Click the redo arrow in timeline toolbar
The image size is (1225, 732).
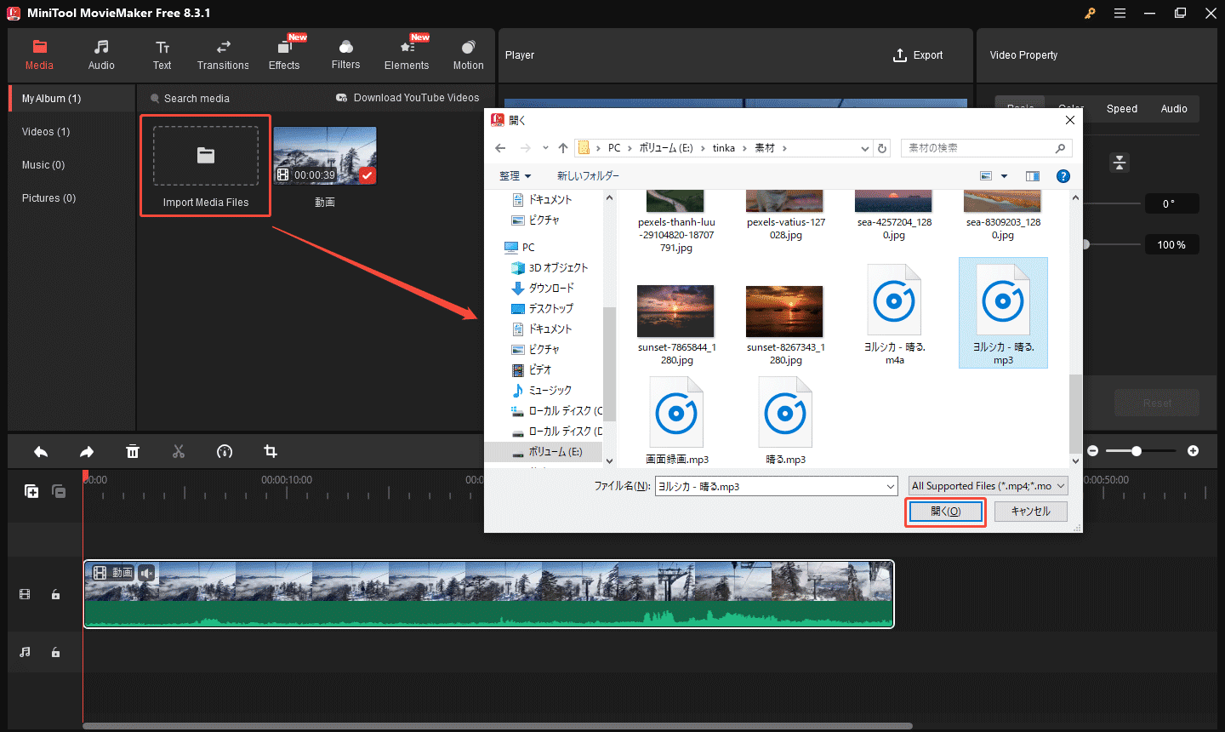click(87, 452)
